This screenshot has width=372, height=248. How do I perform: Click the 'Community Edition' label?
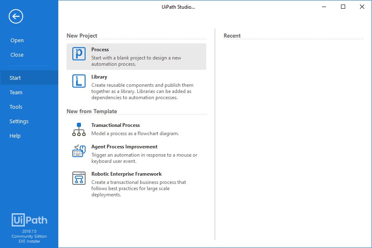(x=29, y=236)
